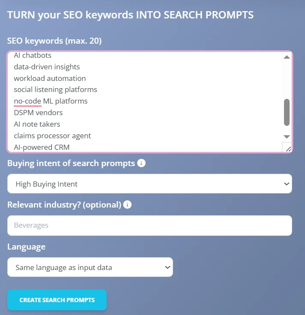Click the 'AI-powered CRM' keyword line
Screen dimensions: 305x315
pyautogui.click(x=42, y=147)
